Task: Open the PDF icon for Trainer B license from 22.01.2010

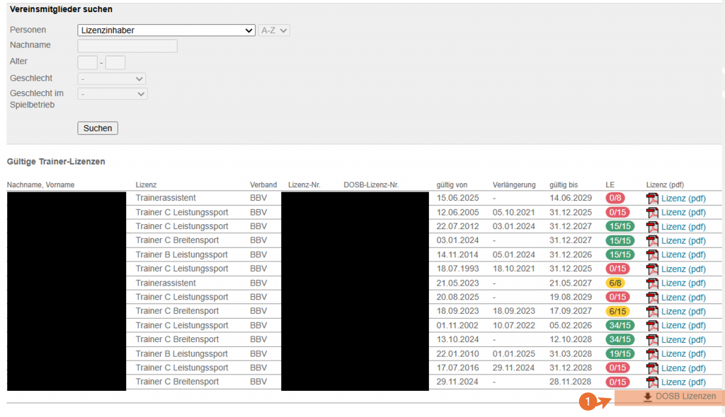Action: [652, 354]
